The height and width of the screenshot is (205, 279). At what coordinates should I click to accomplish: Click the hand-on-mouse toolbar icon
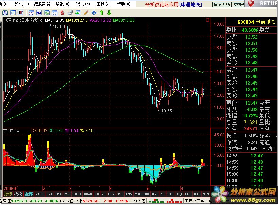click(x=70, y=13)
